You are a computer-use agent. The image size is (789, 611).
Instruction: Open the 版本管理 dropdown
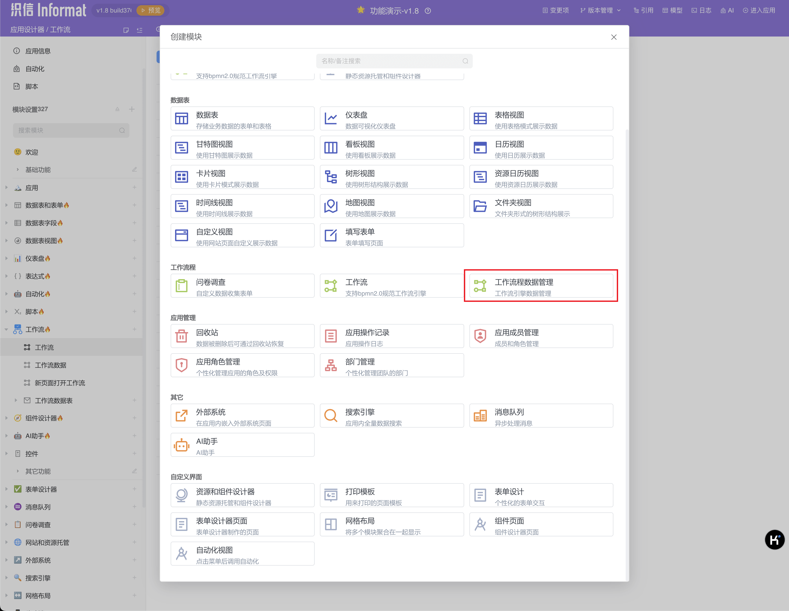click(600, 10)
